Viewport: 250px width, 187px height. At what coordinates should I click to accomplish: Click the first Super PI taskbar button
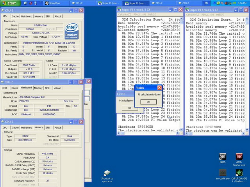[109, 3]
